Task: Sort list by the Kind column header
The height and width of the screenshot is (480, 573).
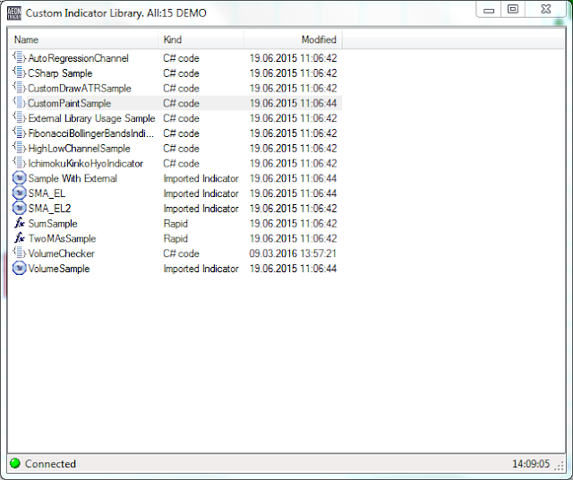Action: coord(201,39)
